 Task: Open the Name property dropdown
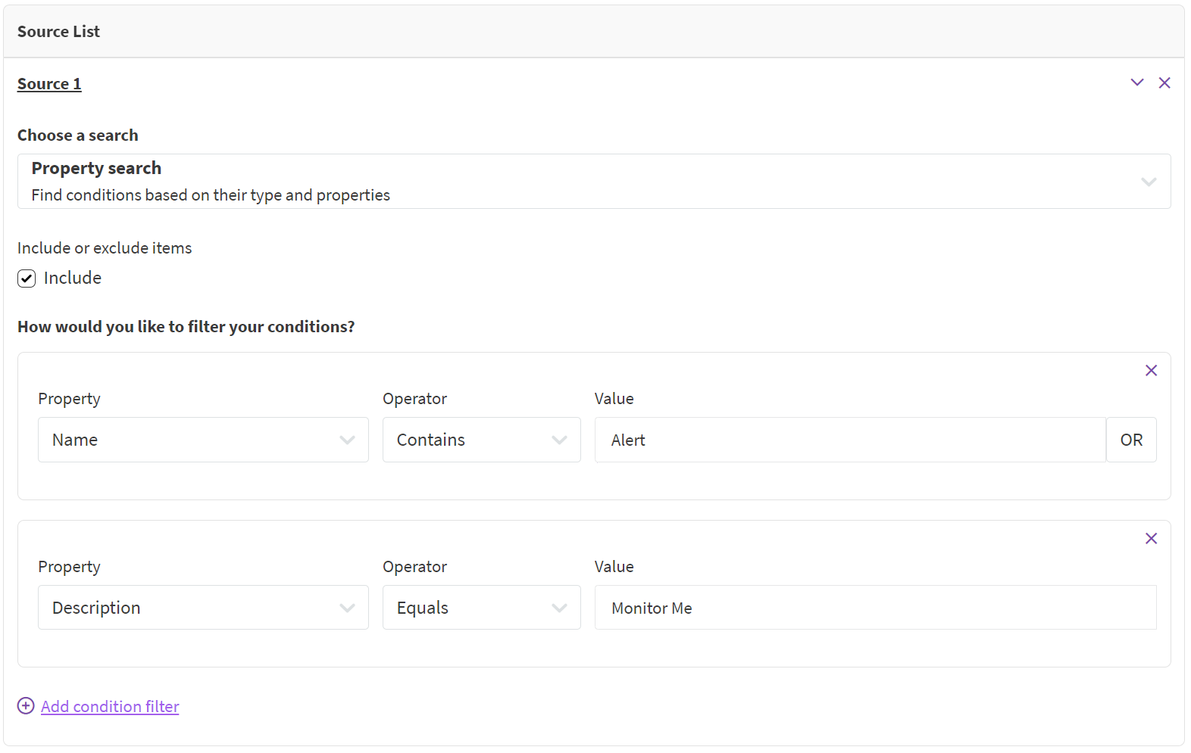pyautogui.click(x=203, y=440)
